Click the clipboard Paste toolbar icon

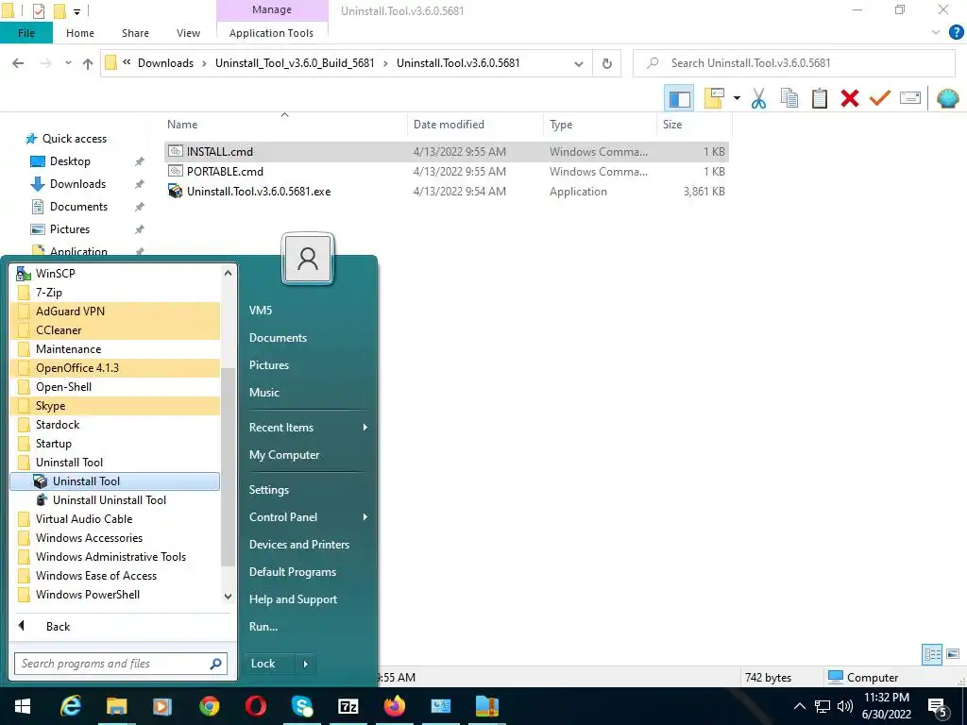(x=819, y=98)
